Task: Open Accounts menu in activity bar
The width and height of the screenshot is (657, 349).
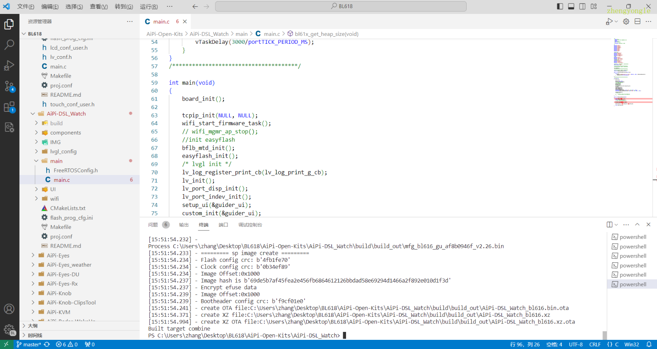Action: pos(9,309)
